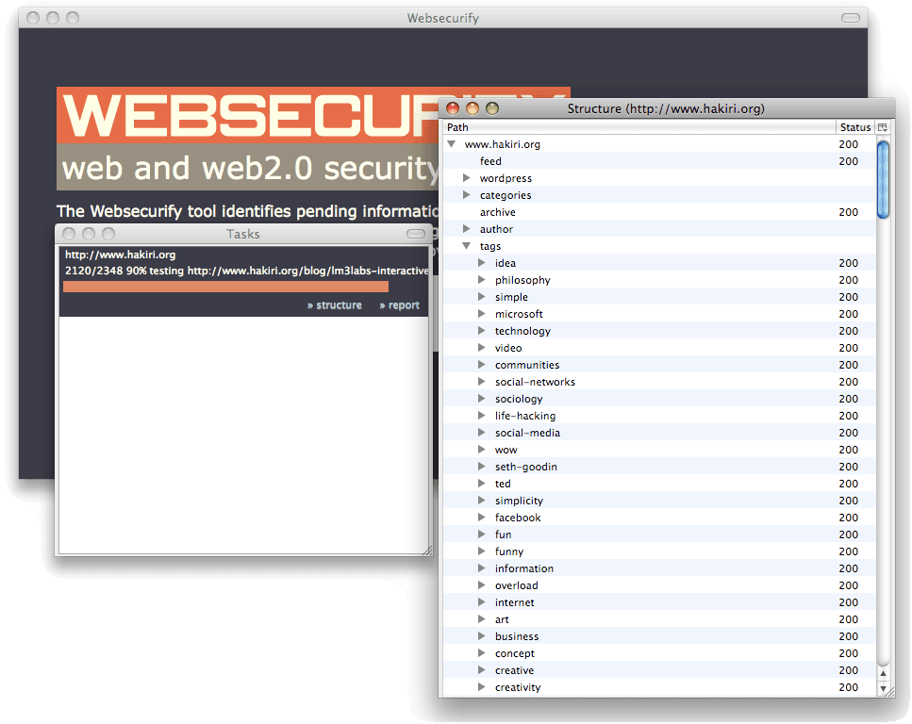The height and width of the screenshot is (724, 912).
Task: Expand the social-networks tag node
Action: (x=482, y=382)
